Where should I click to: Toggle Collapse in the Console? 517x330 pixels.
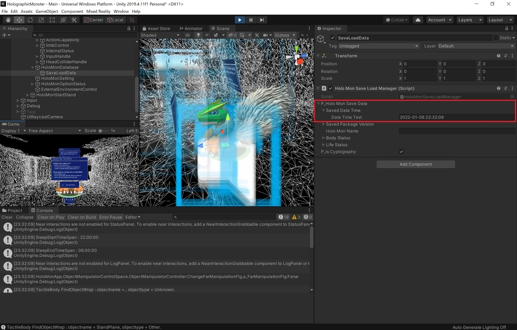click(25, 217)
